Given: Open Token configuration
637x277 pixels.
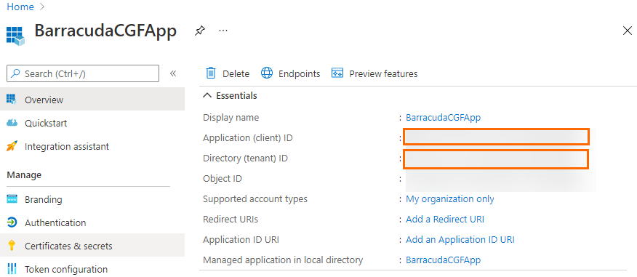Looking at the screenshot, I should (66, 269).
